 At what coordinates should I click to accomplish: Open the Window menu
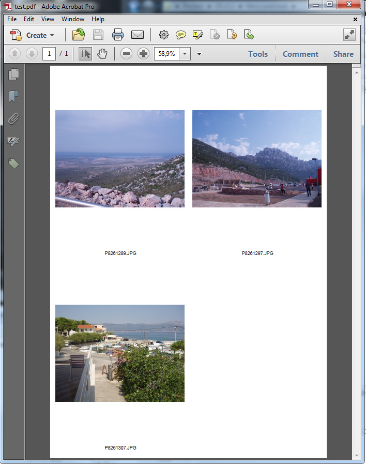(x=72, y=19)
